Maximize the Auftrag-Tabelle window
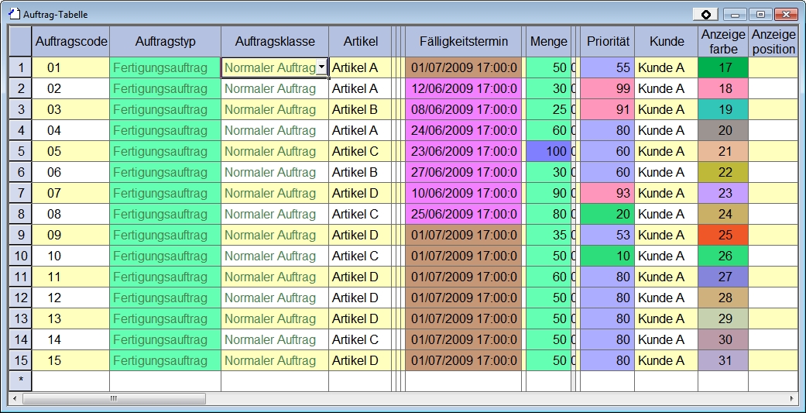The width and height of the screenshot is (806, 413). tap(761, 14)
